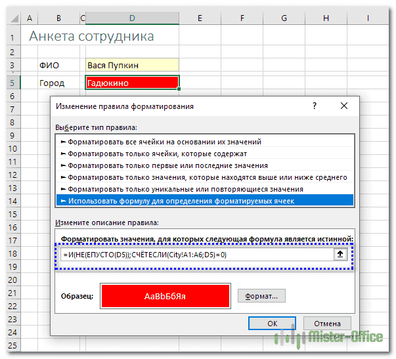
Task: Confirm the rule with OK
Action: click(272, 324)
